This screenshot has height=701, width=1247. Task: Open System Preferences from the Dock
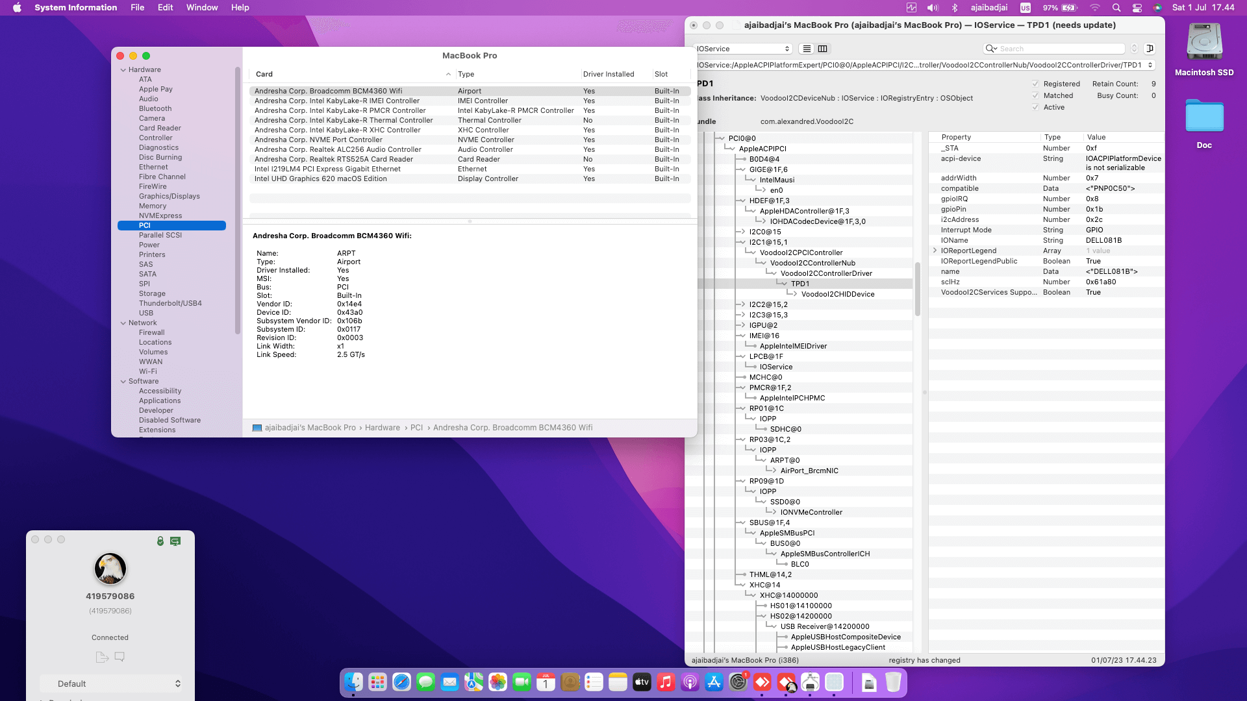738,682
